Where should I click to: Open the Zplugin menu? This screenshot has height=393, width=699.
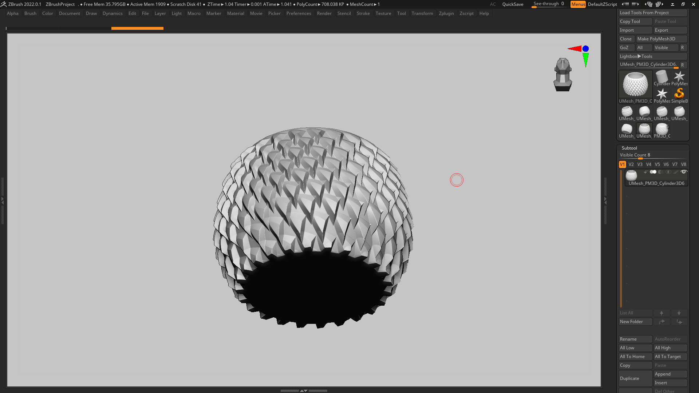pos(446,13)
